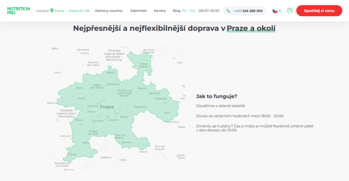Click the Czech flag language icon
Viewport: 349px width, 181px height.
(275, 11)
